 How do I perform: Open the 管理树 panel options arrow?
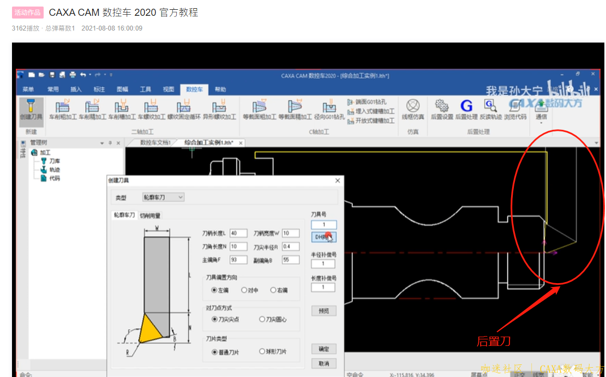click(102, 143)
